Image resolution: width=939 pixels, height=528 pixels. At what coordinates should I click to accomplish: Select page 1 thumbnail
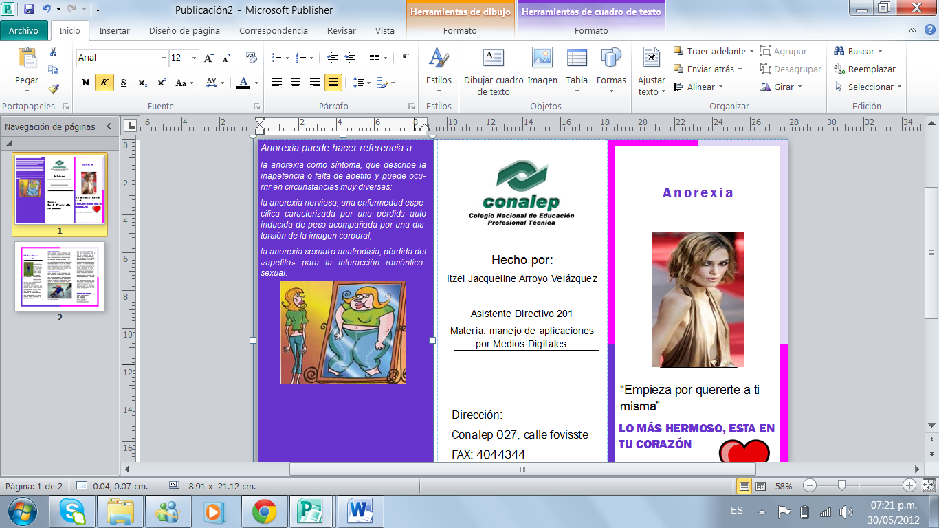pos(60,189)
